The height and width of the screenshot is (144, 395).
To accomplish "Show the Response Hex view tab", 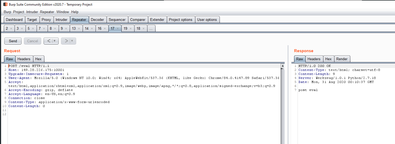I will pos(329,59).
